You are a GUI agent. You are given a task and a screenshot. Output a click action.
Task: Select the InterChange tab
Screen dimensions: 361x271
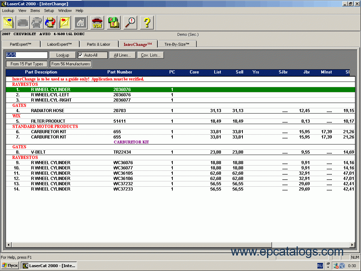pyautogui.click(x=138, y=44)
